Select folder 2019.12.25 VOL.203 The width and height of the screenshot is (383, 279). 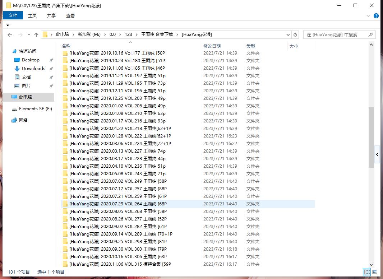(117, 98)
